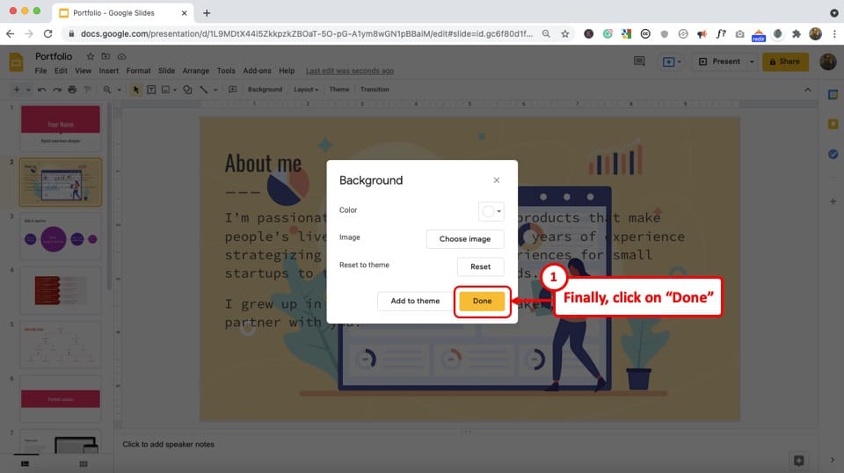
Task: Check the cloud document status icon
Action: point(121,56)
